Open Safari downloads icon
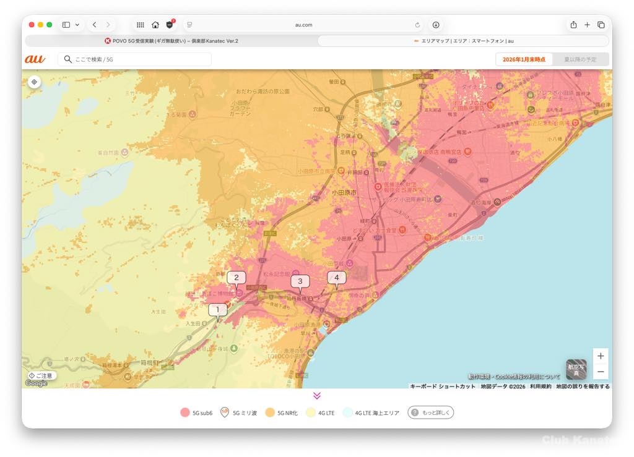 pyautogui.click(x=436, y=25)
